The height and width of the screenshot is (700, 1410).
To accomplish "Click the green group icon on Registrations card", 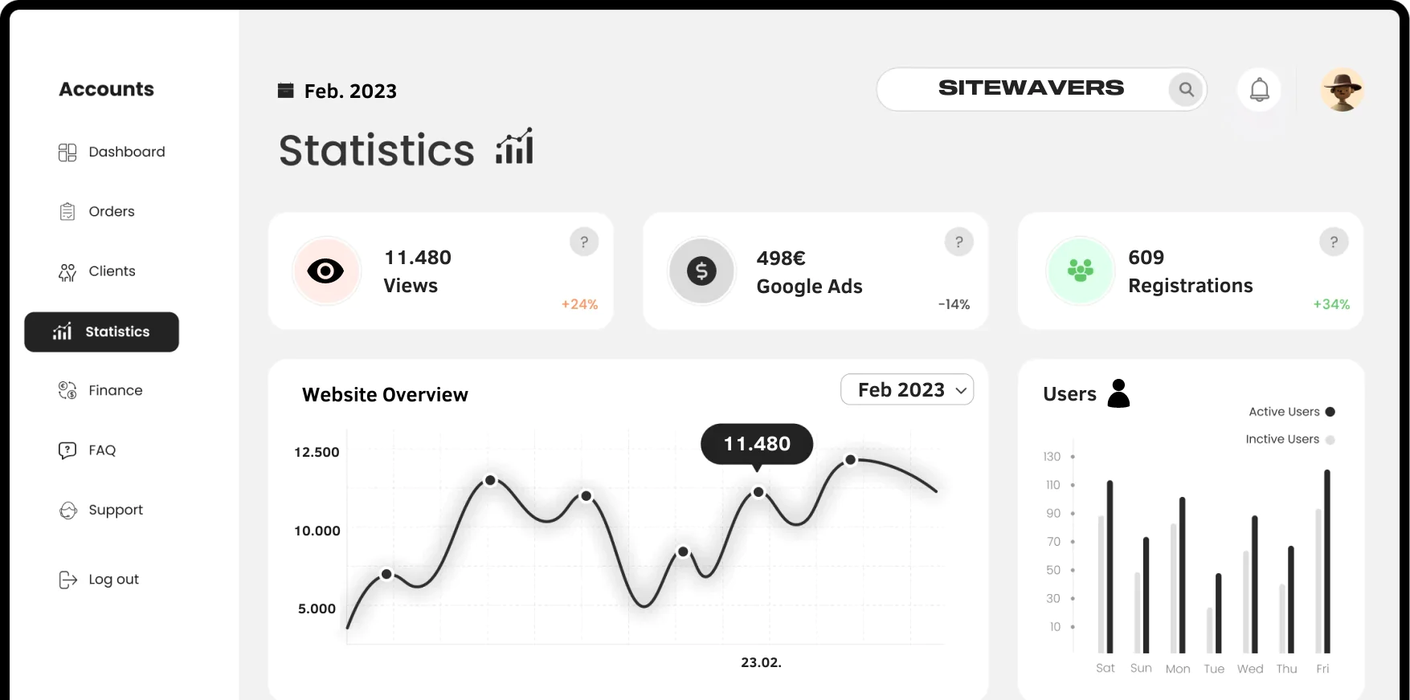I will coord(1081,271).
